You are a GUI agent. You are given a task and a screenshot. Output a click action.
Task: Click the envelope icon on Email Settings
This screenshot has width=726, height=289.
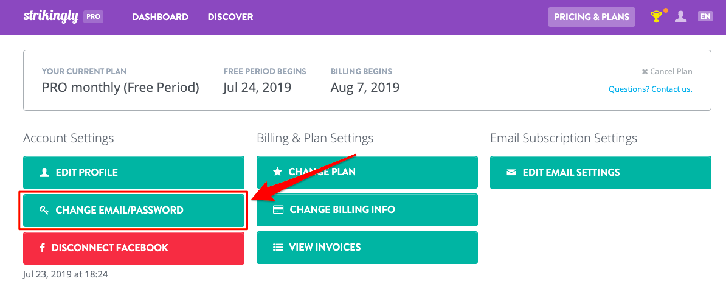pos(511,172)
